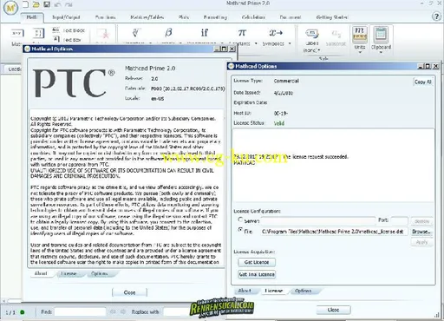Expand the Symbolics dropdown arrow
444x321 pixels.
click(290, 43)
